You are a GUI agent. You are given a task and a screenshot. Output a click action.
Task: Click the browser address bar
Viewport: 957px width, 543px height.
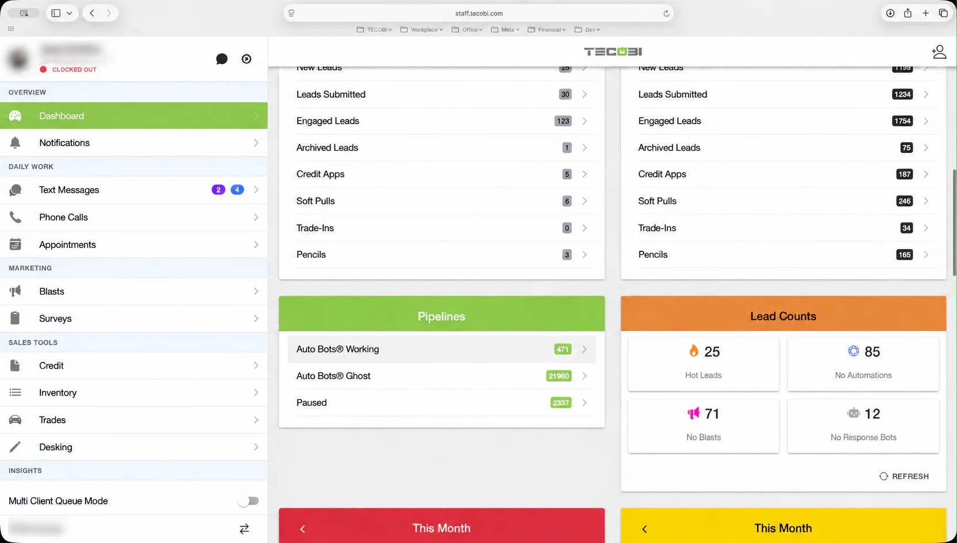pyautogui.click(x=478, y=13)
